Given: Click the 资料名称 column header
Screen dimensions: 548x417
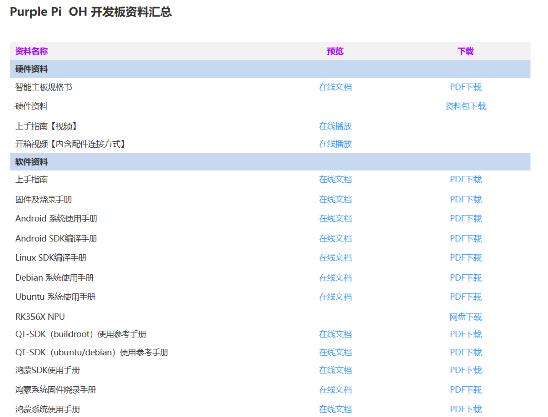Looking at the screenshot, I should [31, 51].
